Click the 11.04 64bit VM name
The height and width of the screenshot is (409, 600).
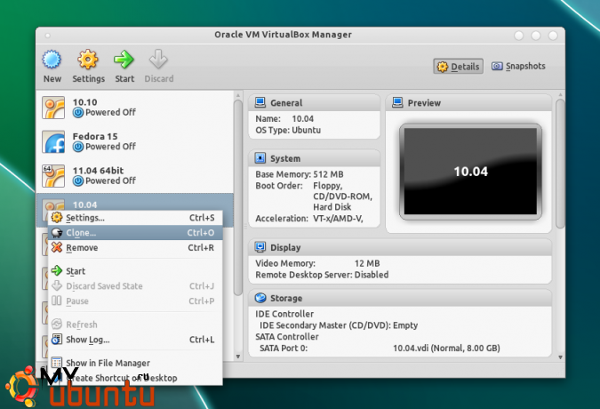98,170
